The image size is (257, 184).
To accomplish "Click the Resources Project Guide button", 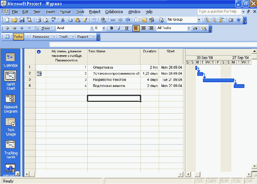I will tap(41, 37).
